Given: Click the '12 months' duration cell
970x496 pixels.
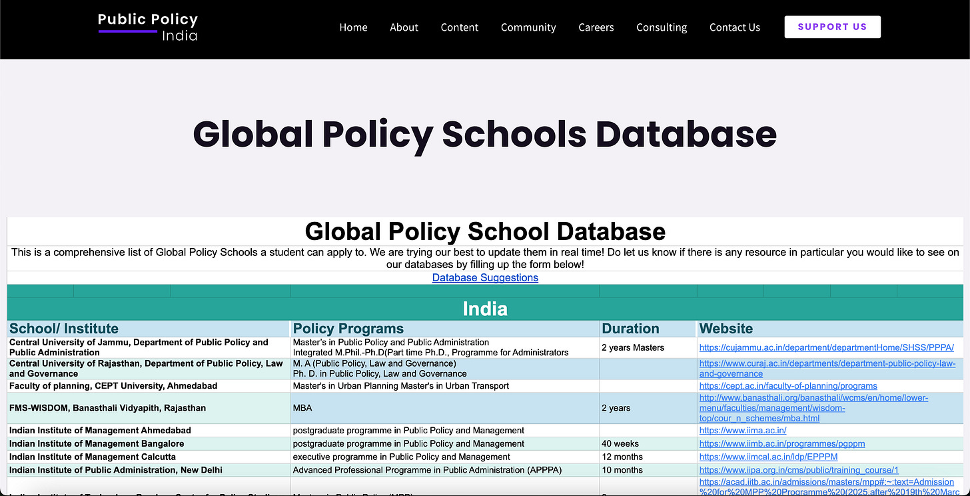Looking at the screenshot, I should 648,457.
